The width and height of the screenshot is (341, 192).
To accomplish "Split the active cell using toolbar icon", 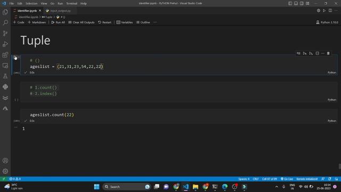I will coord(318,53).
